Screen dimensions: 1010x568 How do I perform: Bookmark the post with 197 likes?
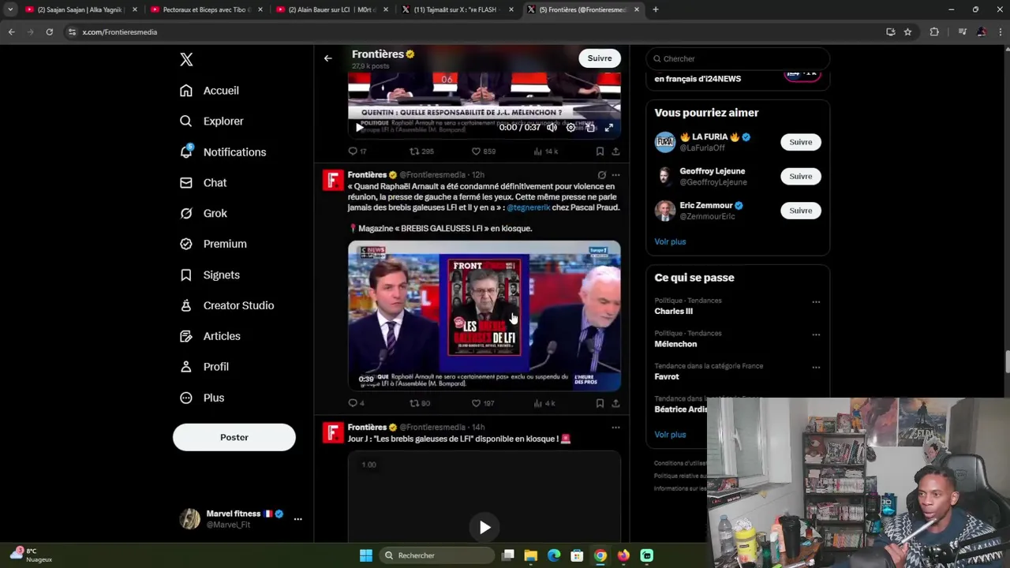tap(600, 403)
